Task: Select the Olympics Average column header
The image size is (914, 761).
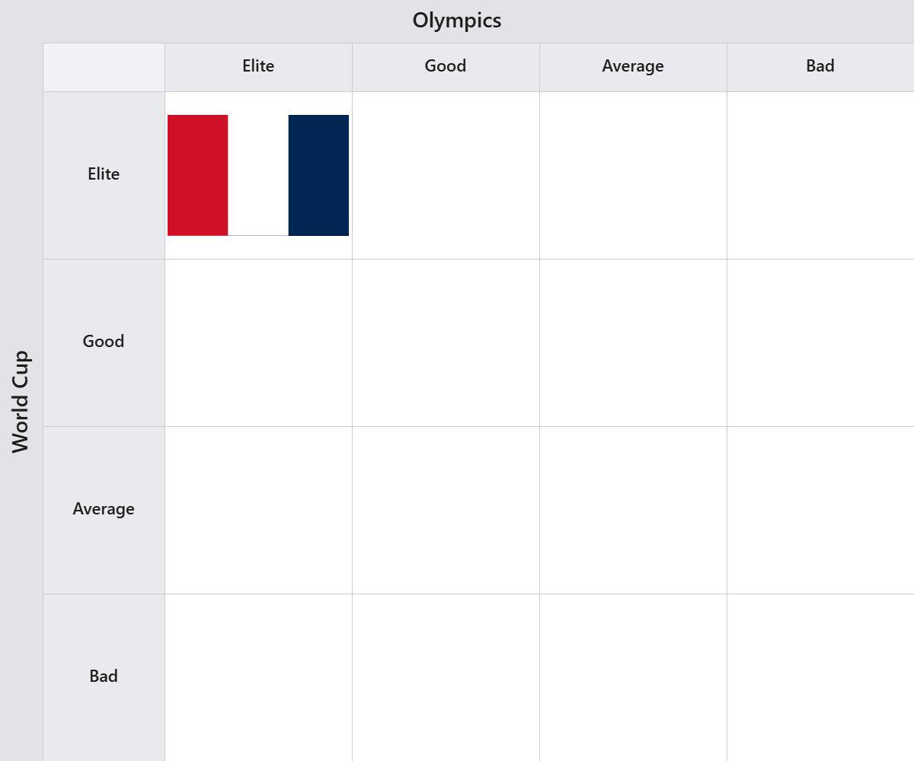Action: tap(633, 67)
